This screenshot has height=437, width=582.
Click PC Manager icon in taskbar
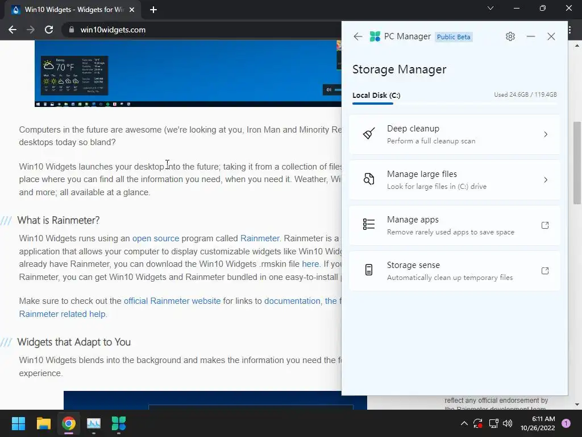(x=119, y=423)
